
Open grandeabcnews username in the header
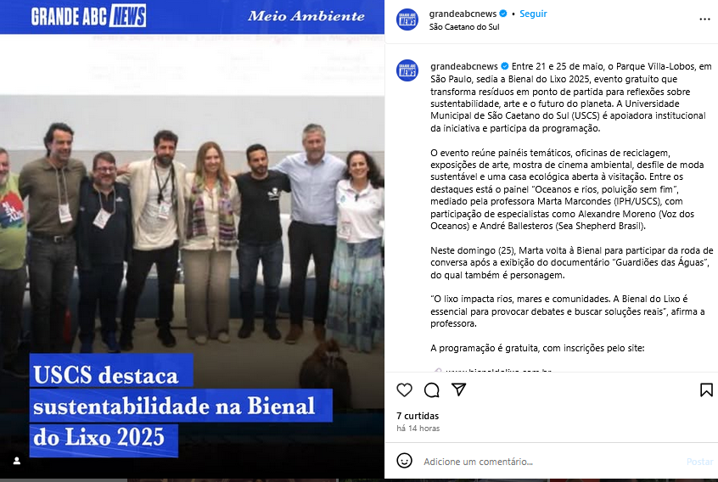click(463, 14)
